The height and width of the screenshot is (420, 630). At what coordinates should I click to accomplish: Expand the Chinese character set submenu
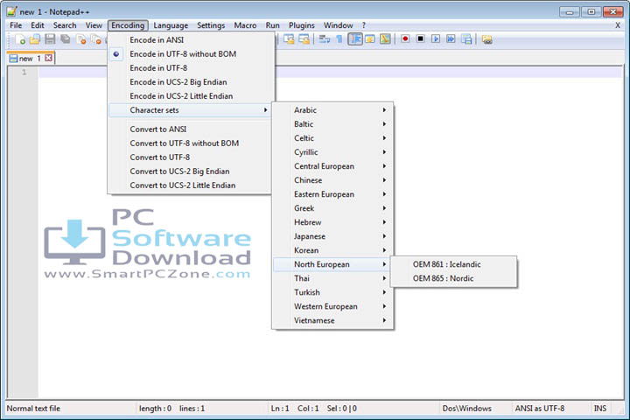pyautogui.click(x=332, y=180)
